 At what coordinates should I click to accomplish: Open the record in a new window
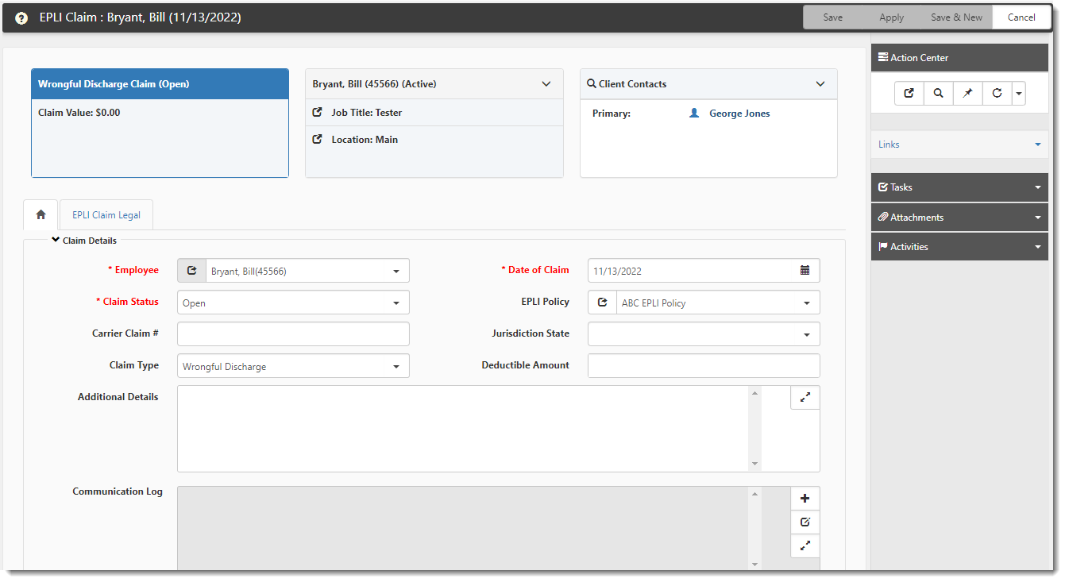[x=909, y=93]
